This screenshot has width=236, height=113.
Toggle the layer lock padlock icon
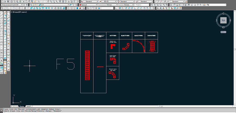40,5
